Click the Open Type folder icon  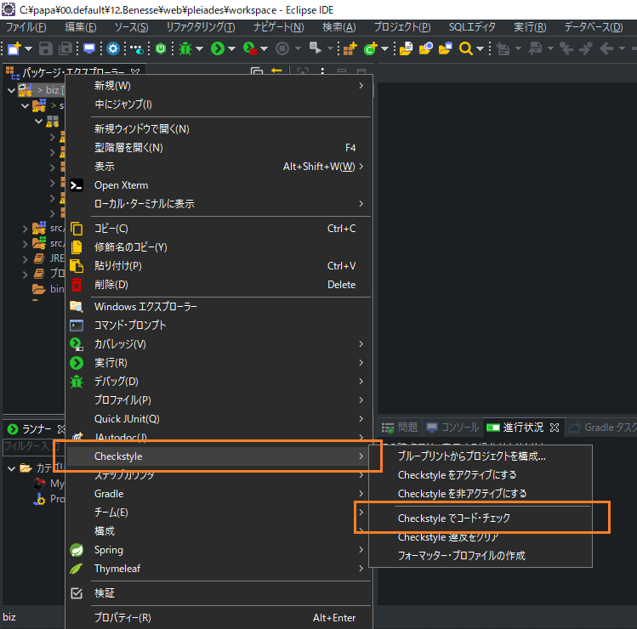pos(406,48)
